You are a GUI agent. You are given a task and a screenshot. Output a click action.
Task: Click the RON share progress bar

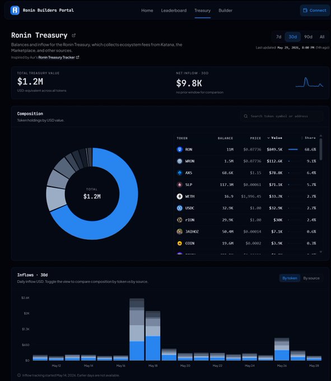click(293, 150)
